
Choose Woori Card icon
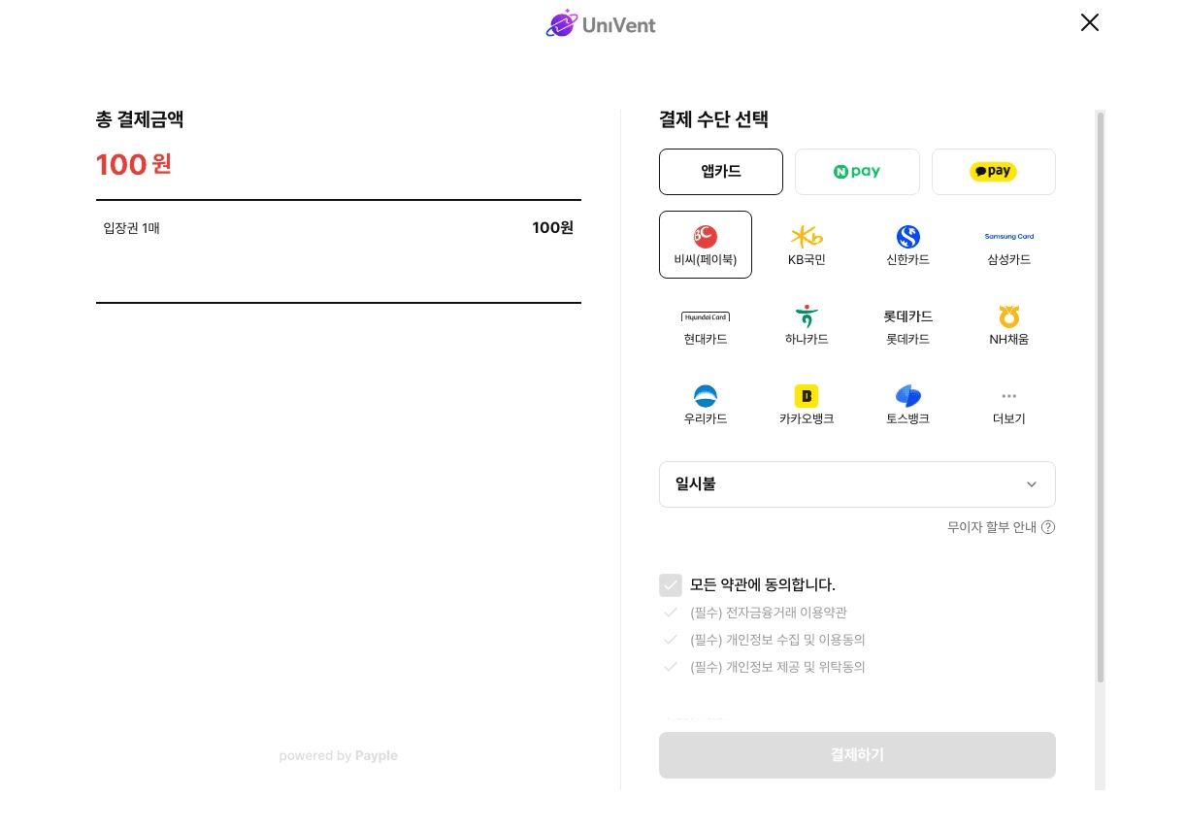click(x=705, y=396)
